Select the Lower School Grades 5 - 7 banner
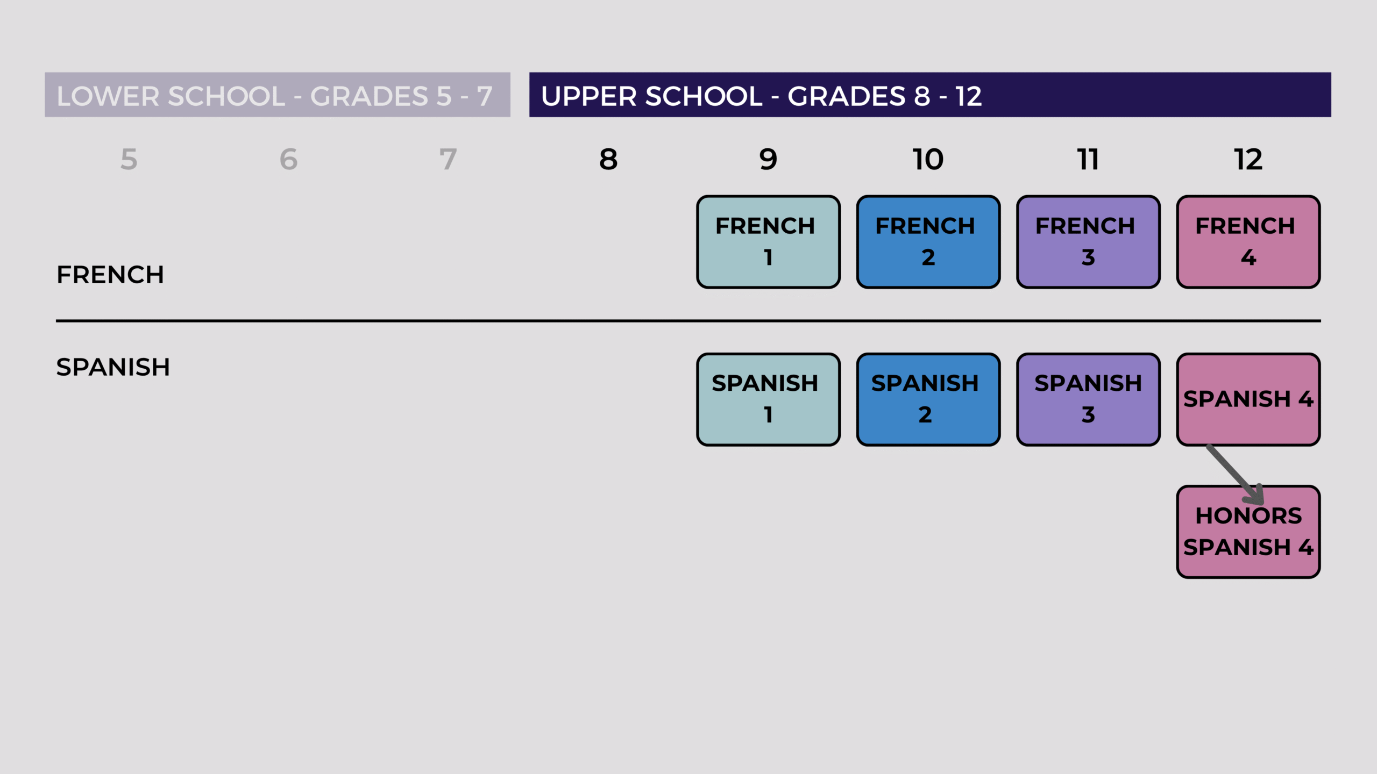Image resolution: width=1377 pixels, height=774 pixels. (278, 95)
